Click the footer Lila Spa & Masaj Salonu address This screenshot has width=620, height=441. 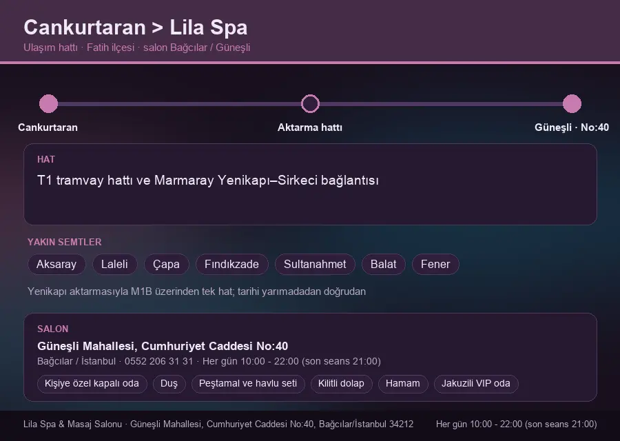pos(218,424)
